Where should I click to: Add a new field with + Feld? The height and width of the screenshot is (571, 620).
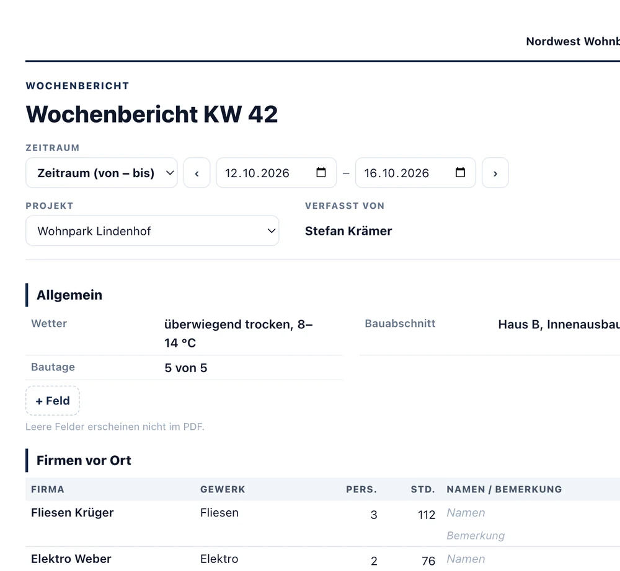coord(53,401)
